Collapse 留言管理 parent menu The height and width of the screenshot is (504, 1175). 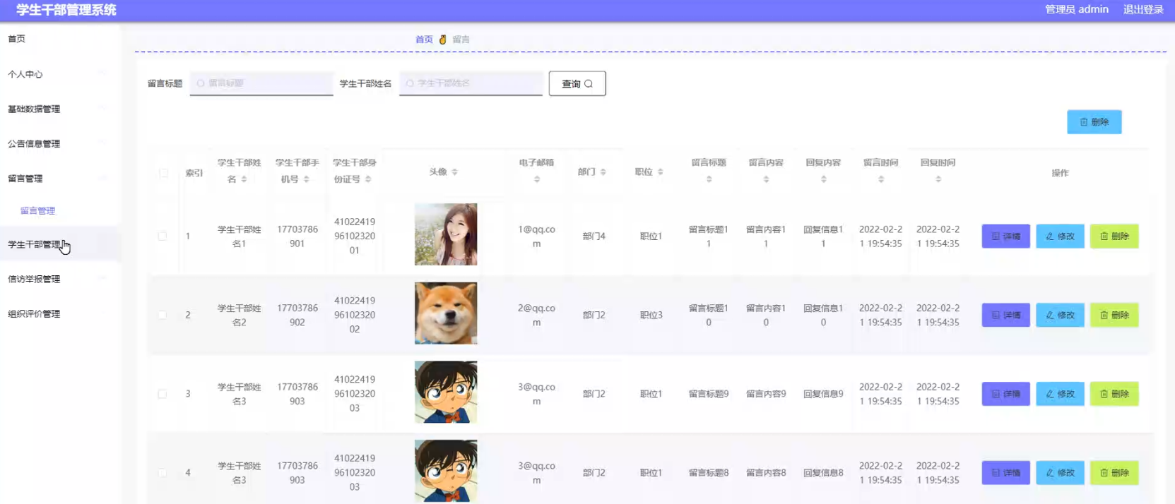point(60,179)
